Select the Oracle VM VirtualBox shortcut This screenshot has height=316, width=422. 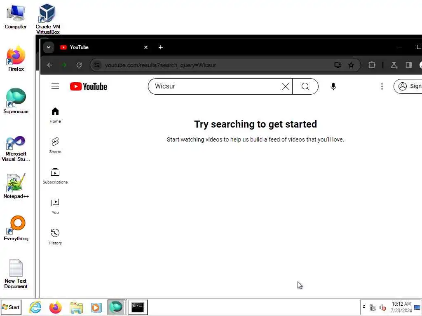click(48, 19)
